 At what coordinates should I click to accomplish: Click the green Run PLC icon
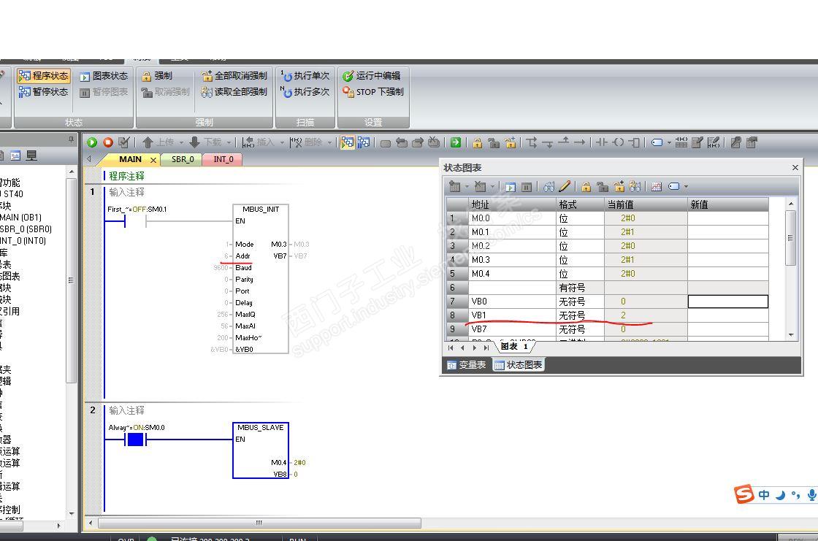coord(92,142)
